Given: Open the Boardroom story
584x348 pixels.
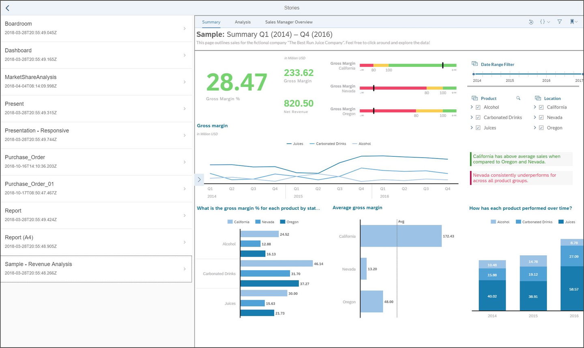Looking at the screenshot, I should coord(96,28).
